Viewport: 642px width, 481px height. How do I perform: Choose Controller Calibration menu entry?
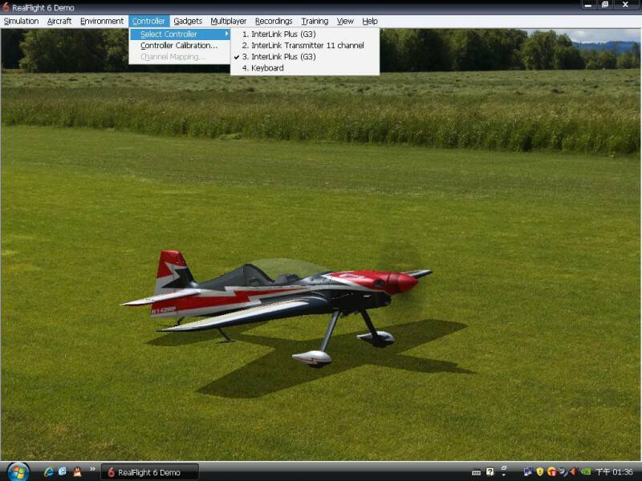tap(180, 46)
